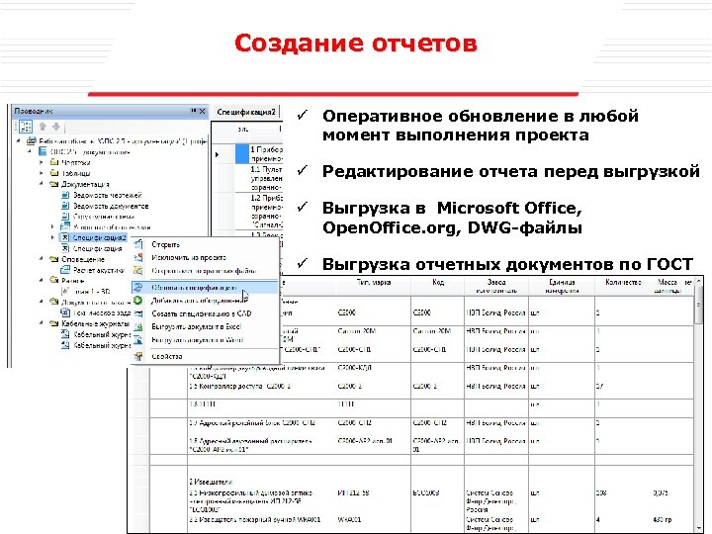This screenshot has width=712, height=534.
Task: Choose Исключить из проекта menu entry
Action: (x=189, y=257)
